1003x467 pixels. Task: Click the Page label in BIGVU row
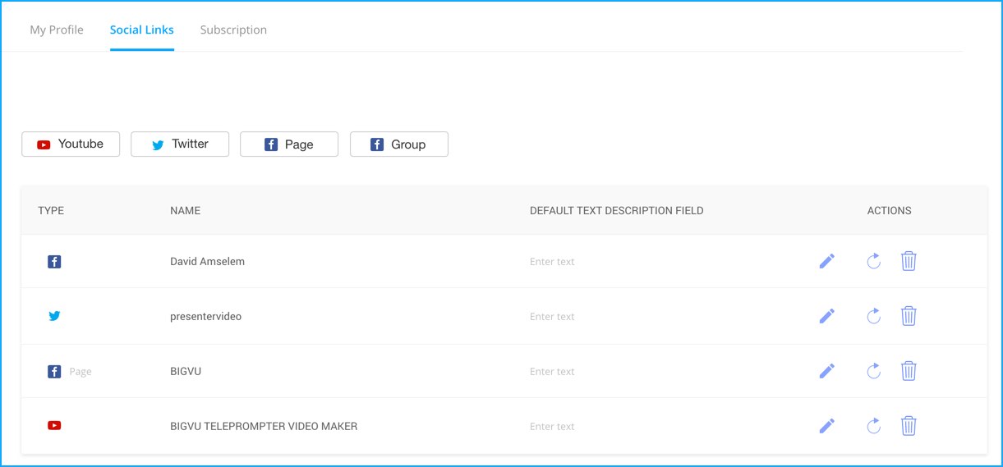[x=81, y=372]
